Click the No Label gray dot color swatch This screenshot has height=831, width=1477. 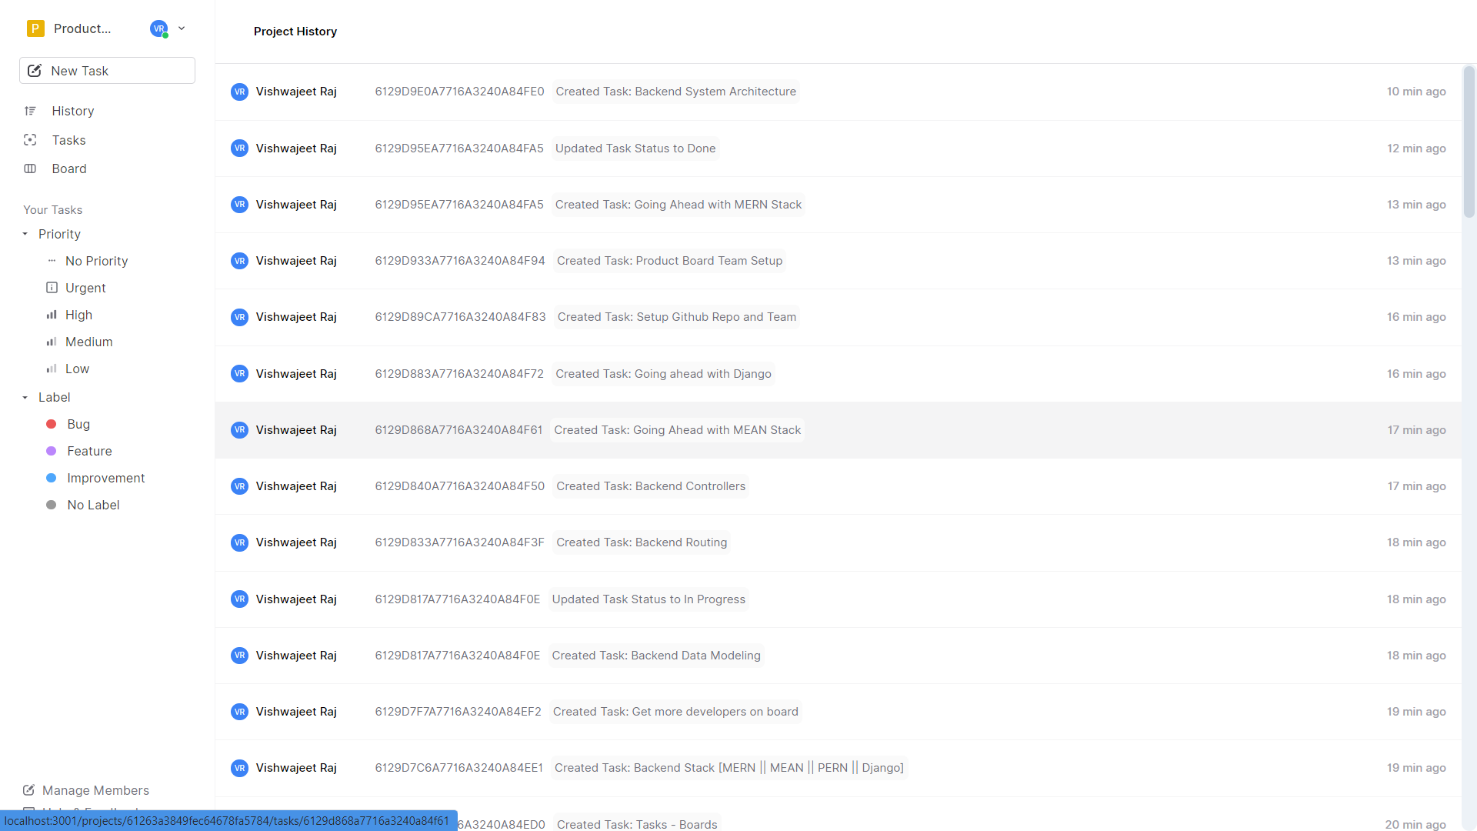[x=52, y=504]
